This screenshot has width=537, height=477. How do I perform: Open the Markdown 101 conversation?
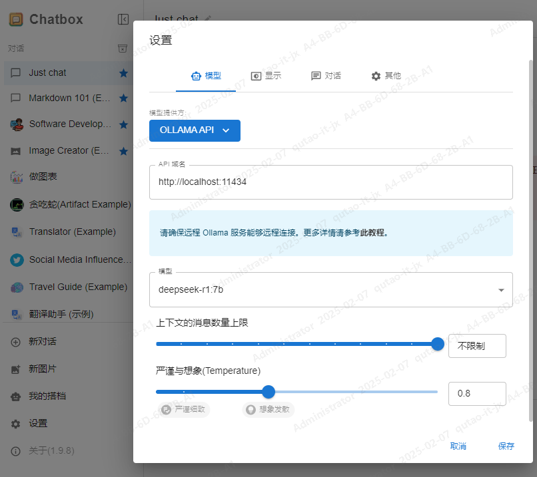tap(69, 98)
